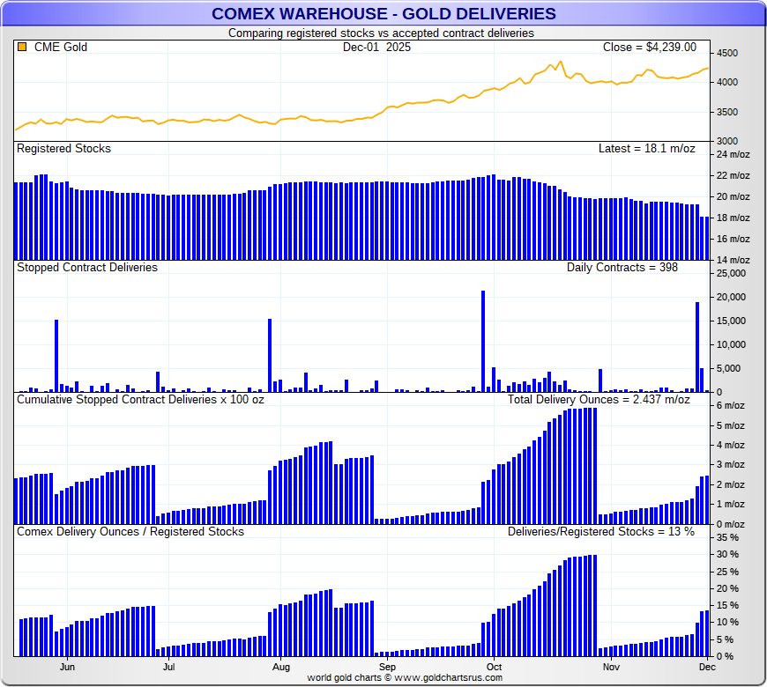This screenshot has width=767, height=687.
Task: Click the COMEX Warehouse Gold Deliveries title
Action: click(x=383, y=13)
